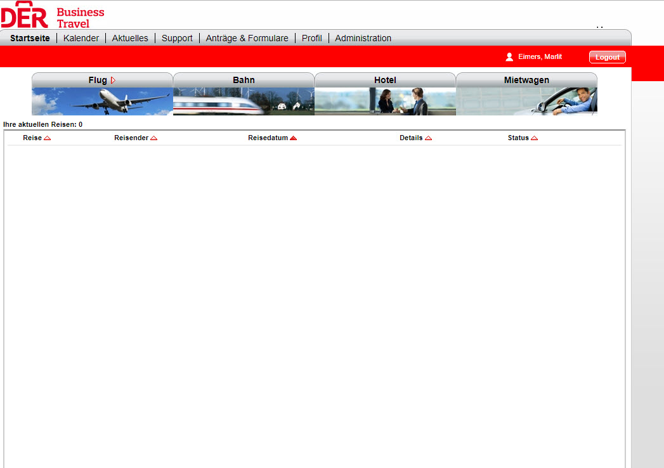This screenshot has height=468, width=664.
Task: Click the Reisedatum column header text
Action: (x=268, y=138)
